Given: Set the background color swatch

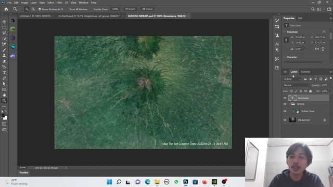Looking at the screenshot, I should (x=5, y=118).
